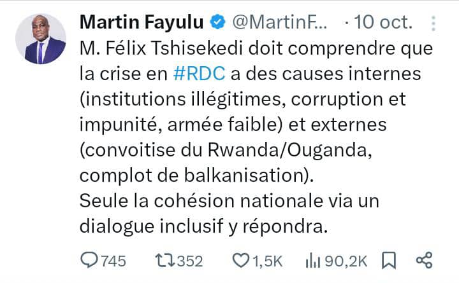The image size is (459, 283).
Task: Open Martin Fayulu's profile picture
Action: click(41, 39)
